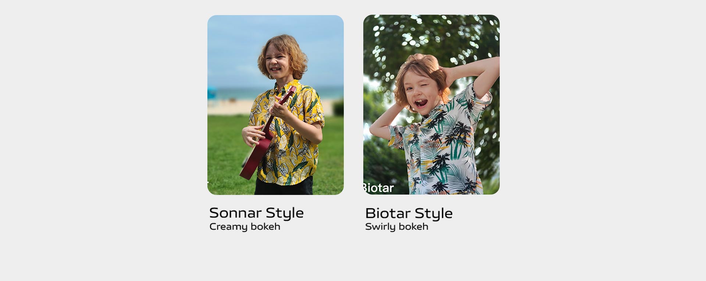Viewport: 706px width, 281px height.
Task: Select the Creamy bokeh caption
Action: (x=245, y=227)
